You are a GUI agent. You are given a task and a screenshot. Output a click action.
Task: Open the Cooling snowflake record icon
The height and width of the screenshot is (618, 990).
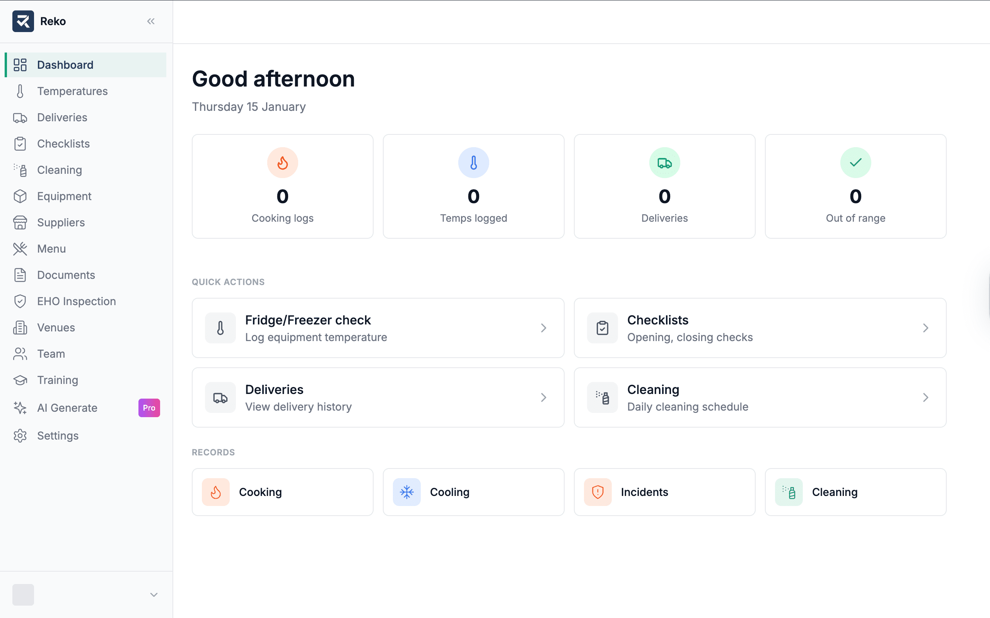(x=407, y=492)
